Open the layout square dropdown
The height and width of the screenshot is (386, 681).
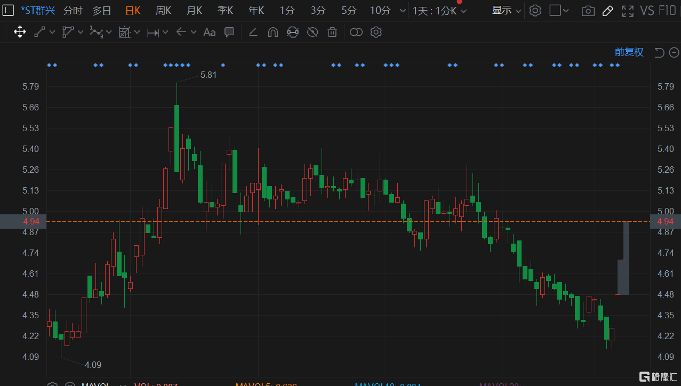click(x=559, y=10)
